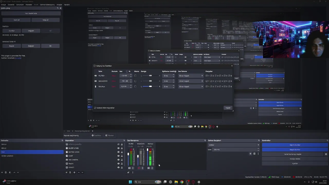Uncheck track 6 for Mic/Aux
The width and height of the screenshot is (329, 185).
pyautogui.click(x=229, y=87)
